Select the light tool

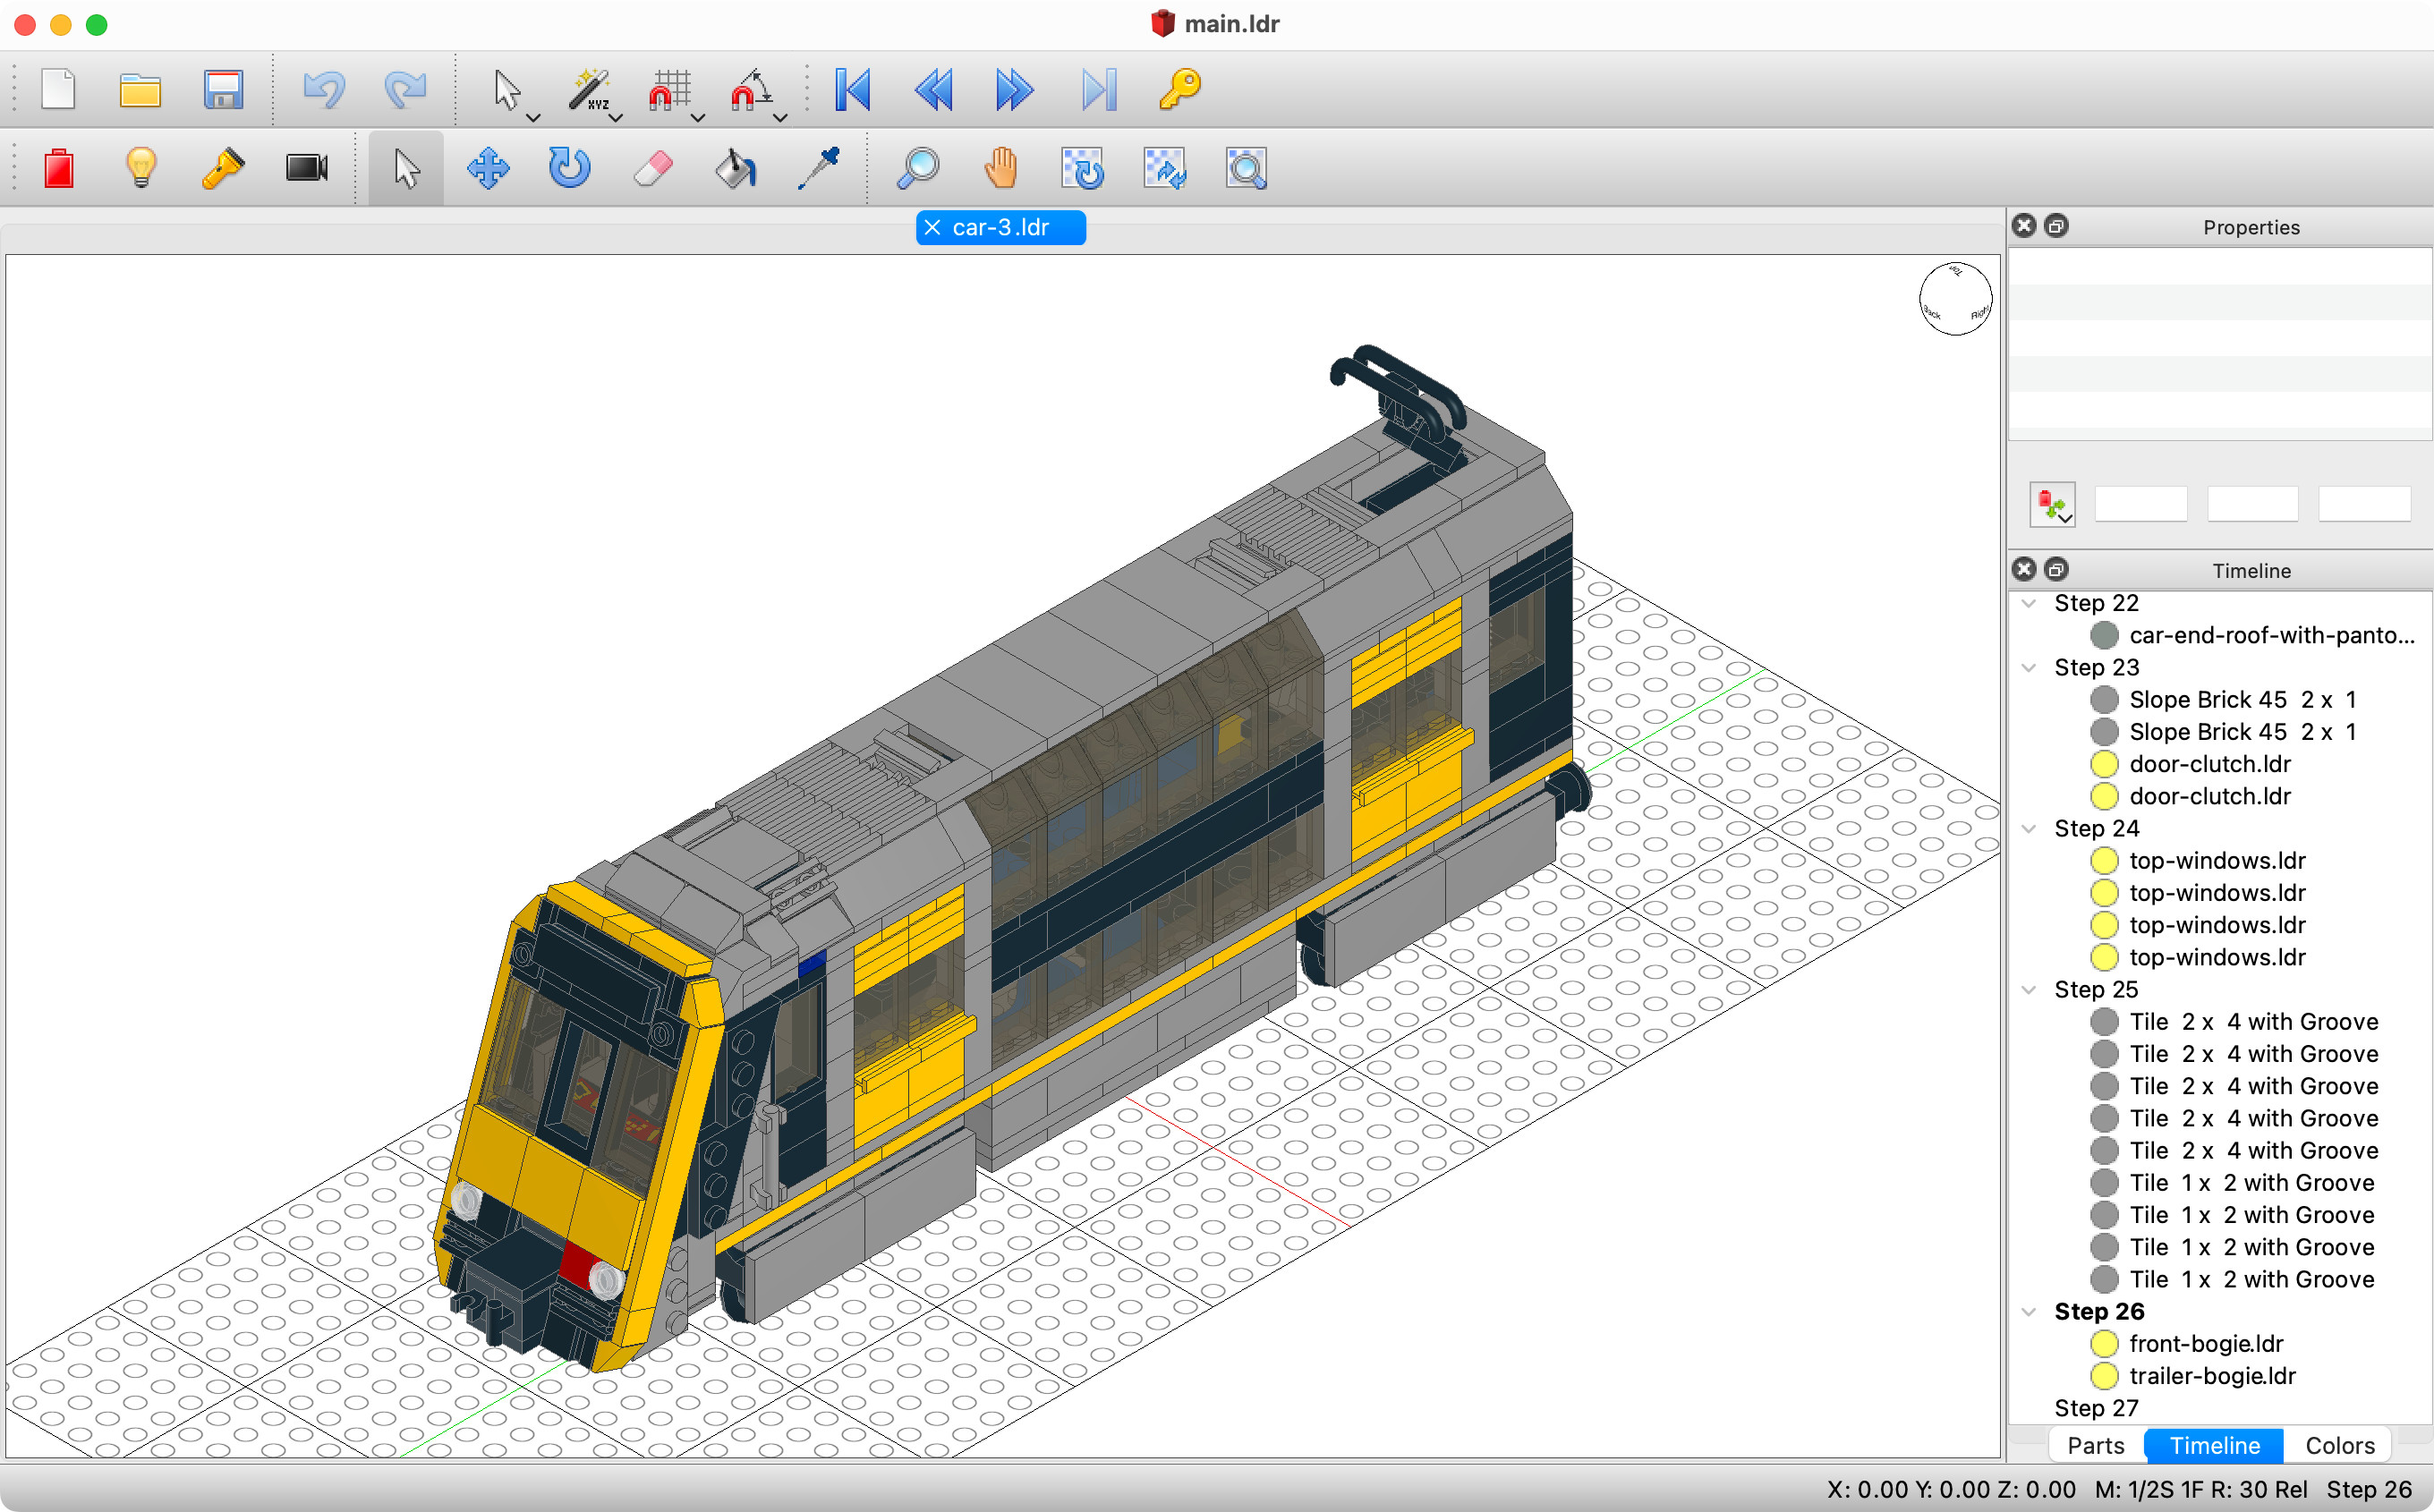pyautogui.click(x=140, y=167)
